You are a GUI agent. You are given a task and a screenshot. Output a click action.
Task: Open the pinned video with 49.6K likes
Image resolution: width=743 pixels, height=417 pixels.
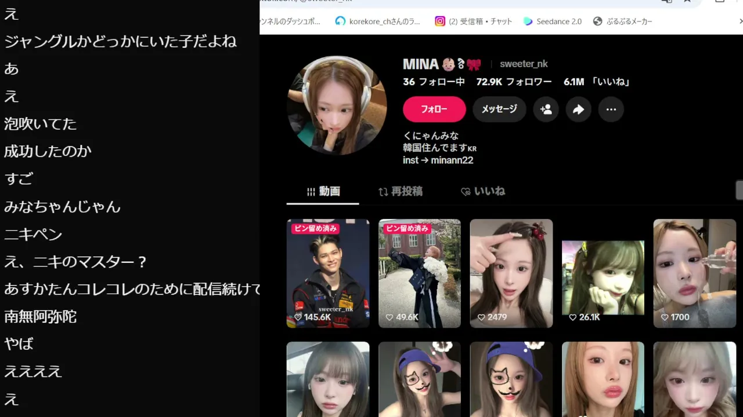420,273
